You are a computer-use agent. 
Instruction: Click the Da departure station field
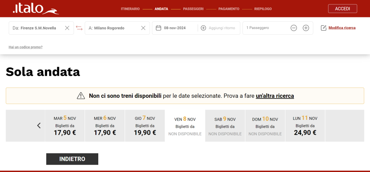(41, 28)
